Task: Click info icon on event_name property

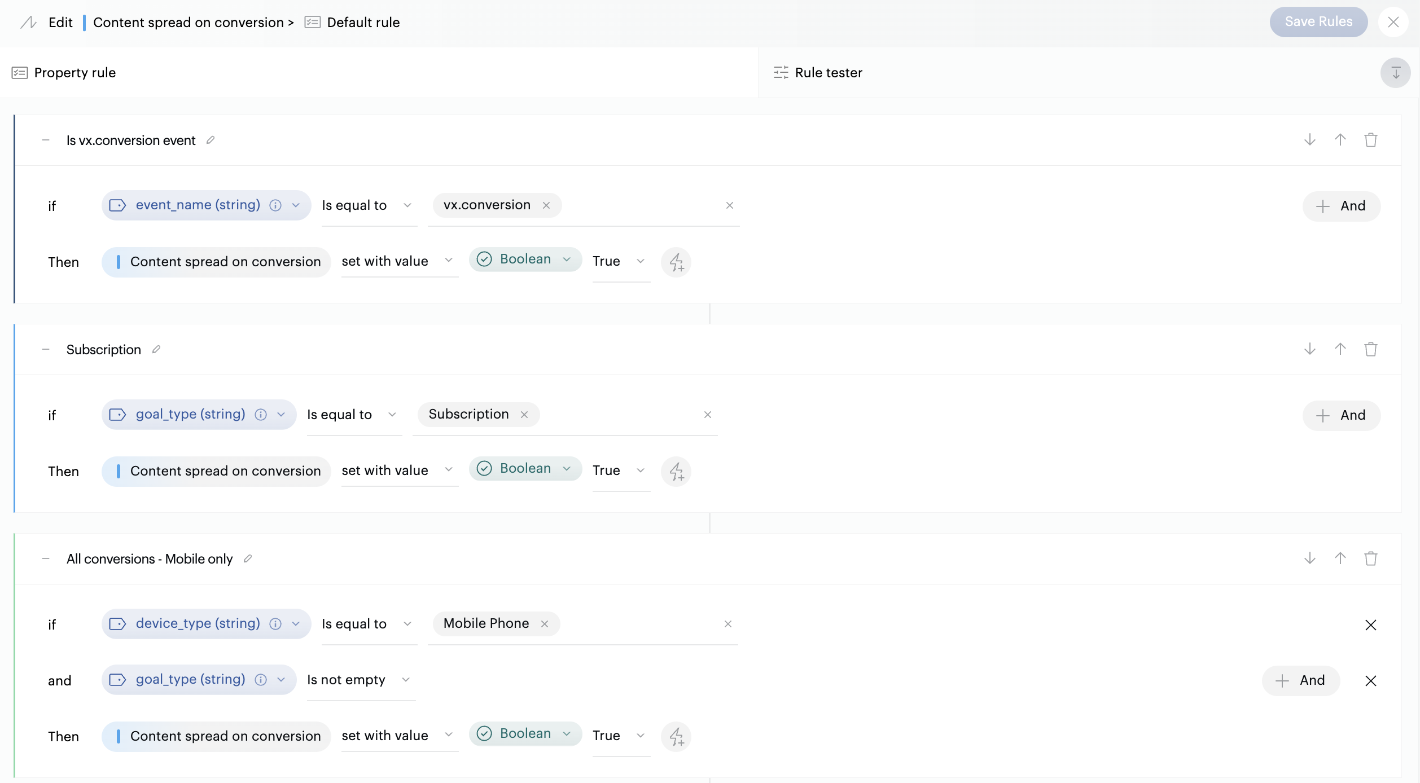Action: point(275,205)
